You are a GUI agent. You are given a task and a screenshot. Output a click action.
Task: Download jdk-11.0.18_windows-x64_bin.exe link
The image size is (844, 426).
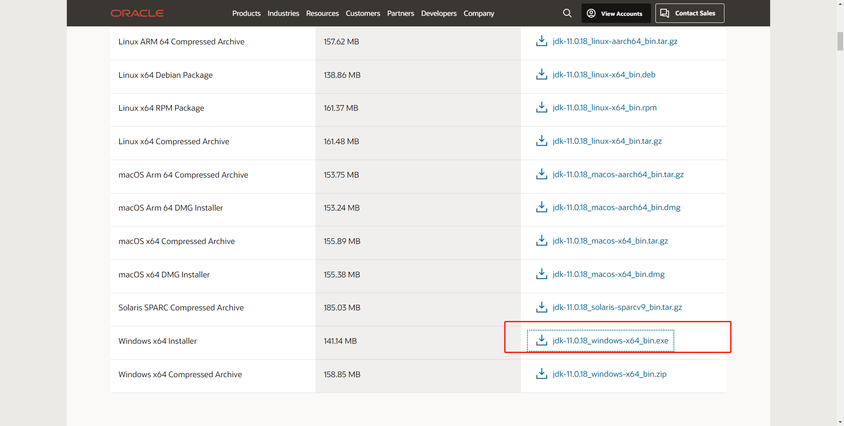[x=611, y=340]
